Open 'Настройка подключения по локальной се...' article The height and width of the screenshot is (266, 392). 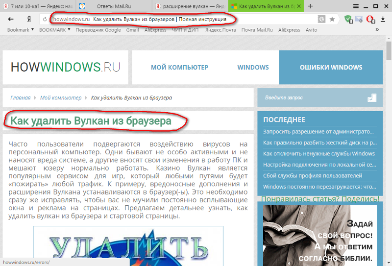pyautogui.click(x=319, y=165)
